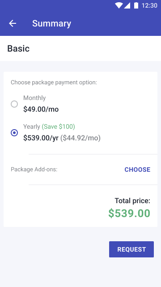Tap the Package Add-ons label
This screenshot has width=161, height=287.
pos(34,170)
